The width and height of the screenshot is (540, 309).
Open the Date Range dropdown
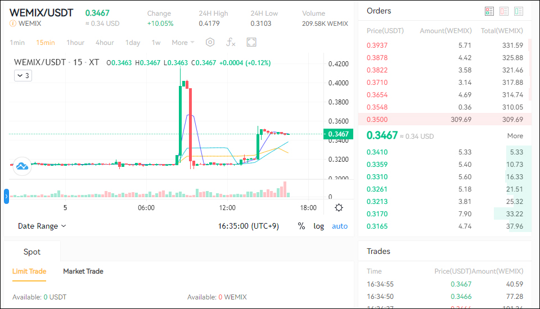pos(42,226)
